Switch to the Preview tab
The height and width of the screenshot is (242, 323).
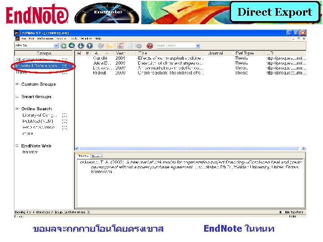tap(83, 156)
